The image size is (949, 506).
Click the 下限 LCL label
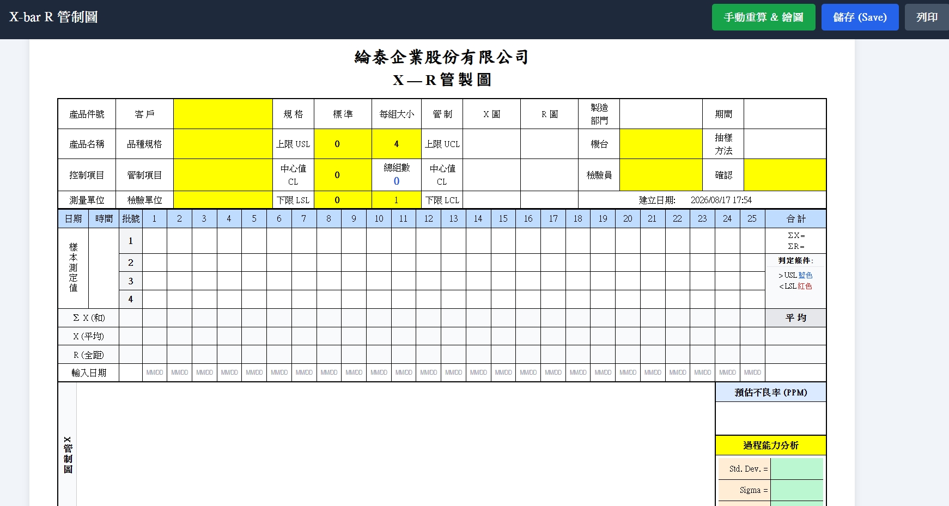(x=442, y=200)
